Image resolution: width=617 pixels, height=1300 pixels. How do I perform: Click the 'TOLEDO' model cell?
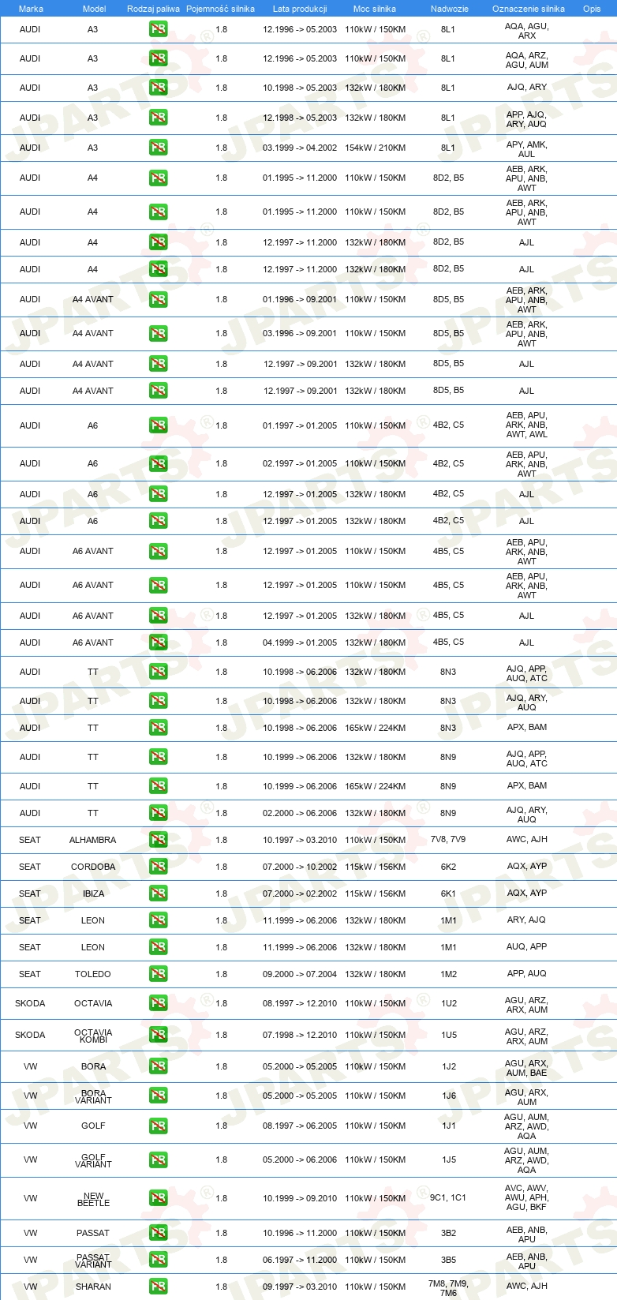coord(93,974)
